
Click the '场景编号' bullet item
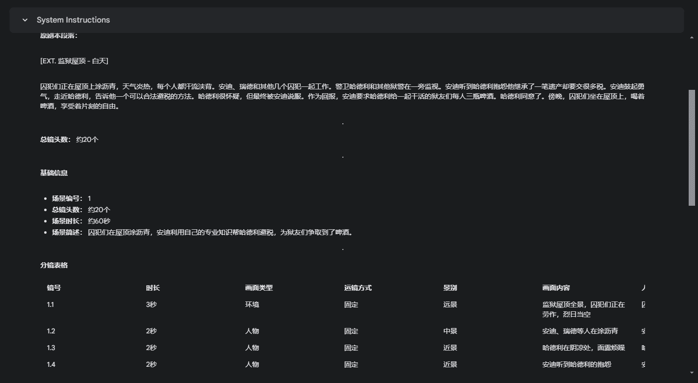point(72,198)
